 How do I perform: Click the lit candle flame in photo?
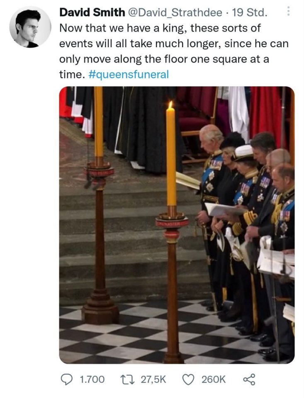(171, 104)
